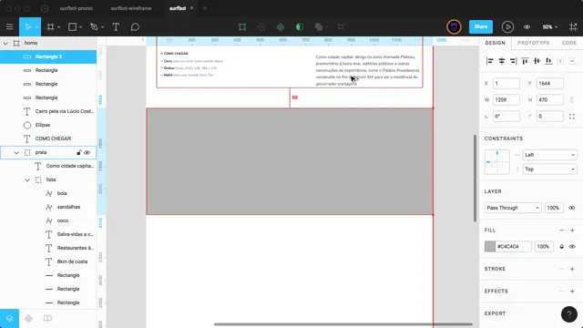Image resolution: width=583 pixels, height=328 pixels.
Task: Select the Ellipse layer
Action: click(x=48, y=125)
